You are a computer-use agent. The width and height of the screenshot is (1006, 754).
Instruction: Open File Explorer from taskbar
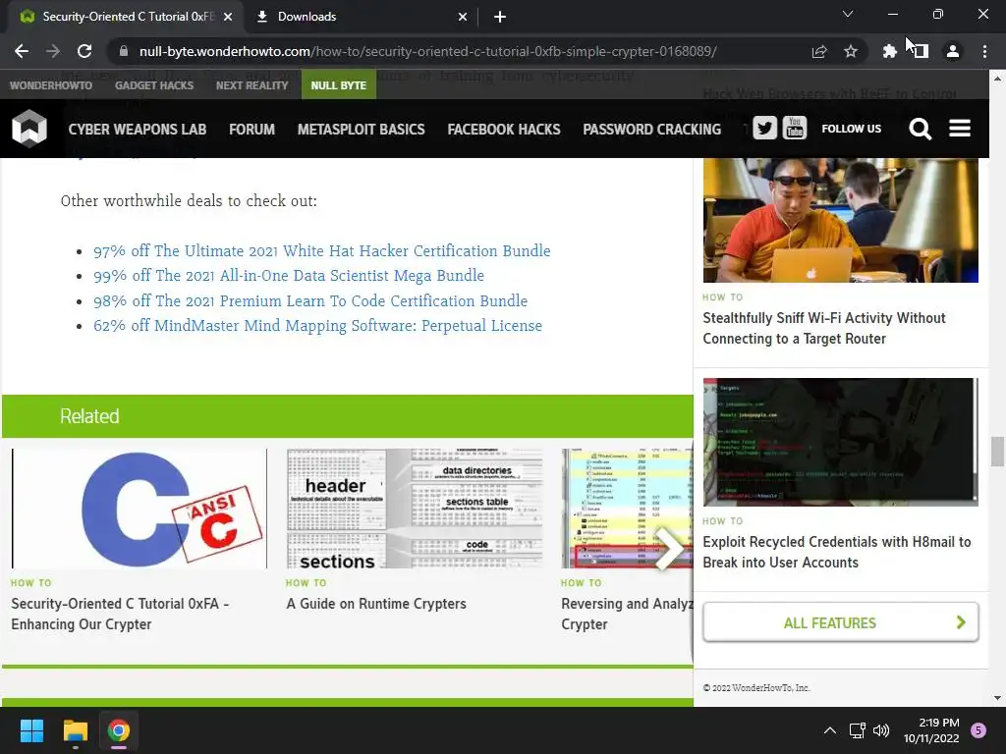pyautogui.click(x=75, y=730)
